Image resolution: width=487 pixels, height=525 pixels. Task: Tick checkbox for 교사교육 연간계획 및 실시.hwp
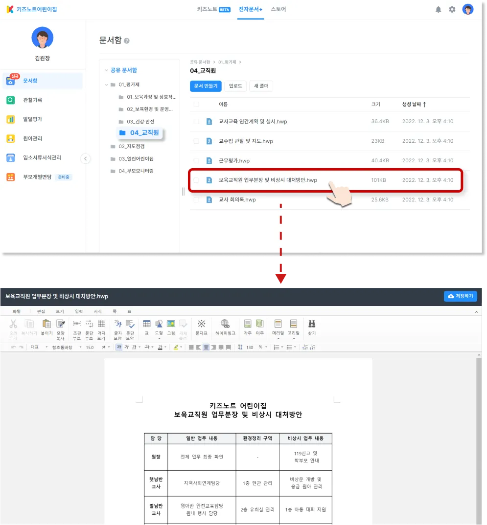(x=196, y=122)
